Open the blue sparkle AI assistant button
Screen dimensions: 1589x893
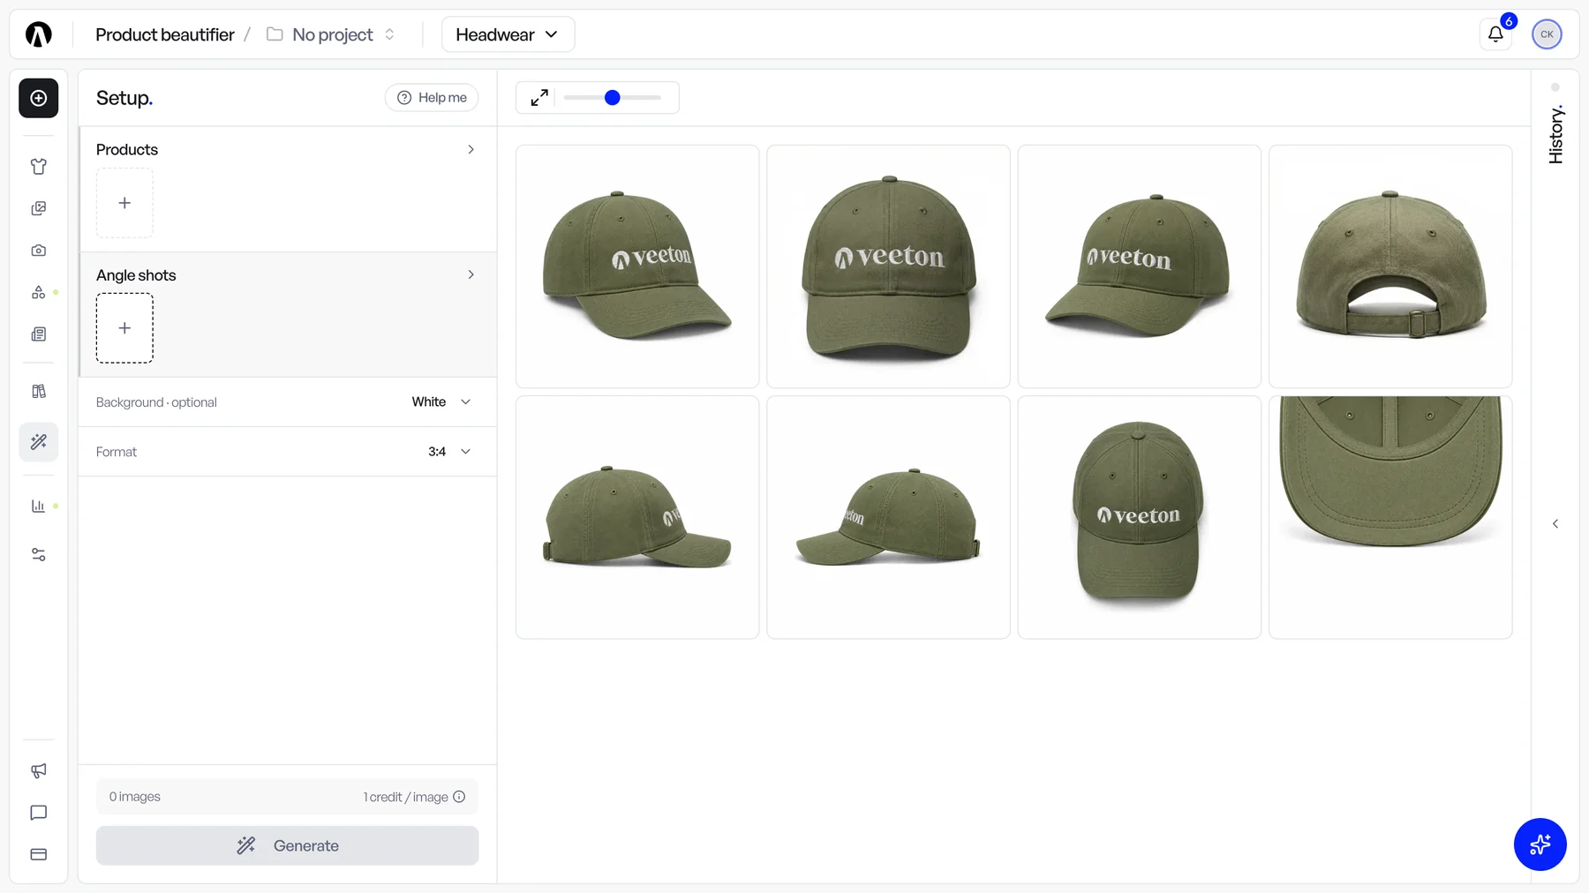pyautogui.click(x=1540, y=844)
